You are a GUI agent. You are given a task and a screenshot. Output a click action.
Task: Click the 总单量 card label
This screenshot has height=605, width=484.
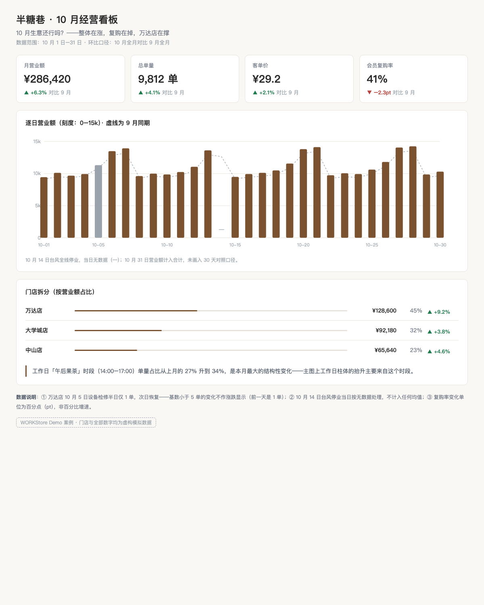click(146, 65)
